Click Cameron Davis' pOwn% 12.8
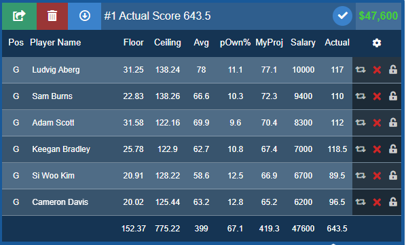 click(x=235, y=202)
